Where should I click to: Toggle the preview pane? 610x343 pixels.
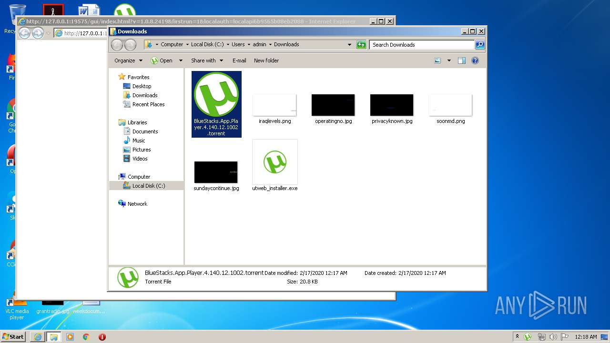461,61
